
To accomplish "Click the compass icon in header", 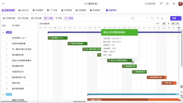I will [x=174, y=4].
